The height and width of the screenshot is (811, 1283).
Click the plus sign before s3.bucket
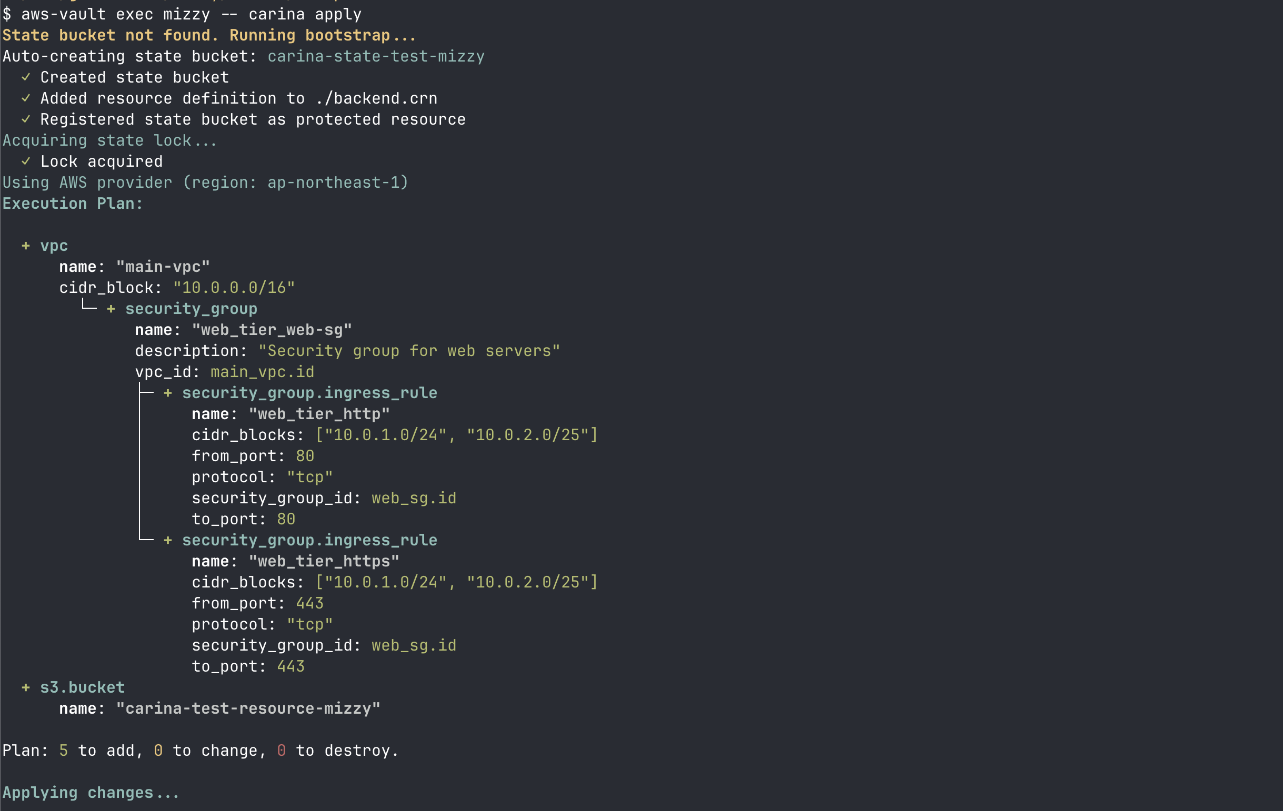26,687
